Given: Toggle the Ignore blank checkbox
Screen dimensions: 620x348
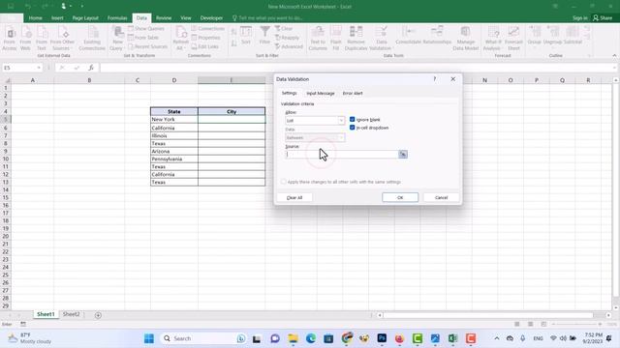Looking at the screenshot, I should pos(353,119).
